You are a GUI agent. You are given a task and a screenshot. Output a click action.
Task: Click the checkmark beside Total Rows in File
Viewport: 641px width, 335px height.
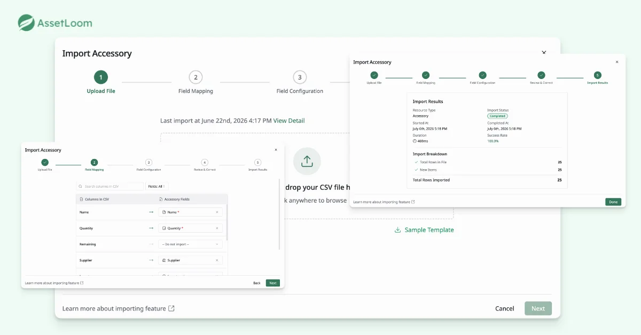click(416, 162)
